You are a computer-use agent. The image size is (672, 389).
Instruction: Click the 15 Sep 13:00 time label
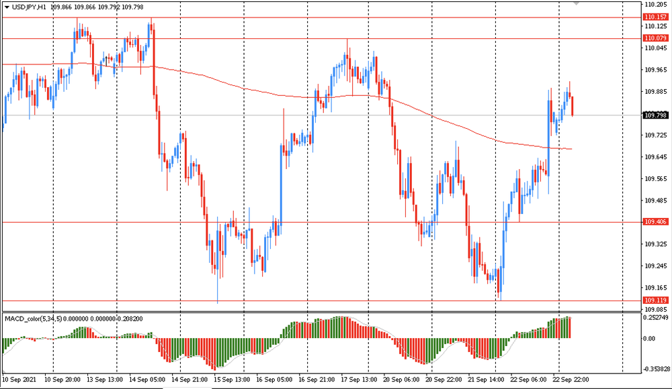point(232,380)
